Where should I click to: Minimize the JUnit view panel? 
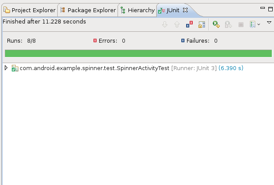click(x=262, y=8)
